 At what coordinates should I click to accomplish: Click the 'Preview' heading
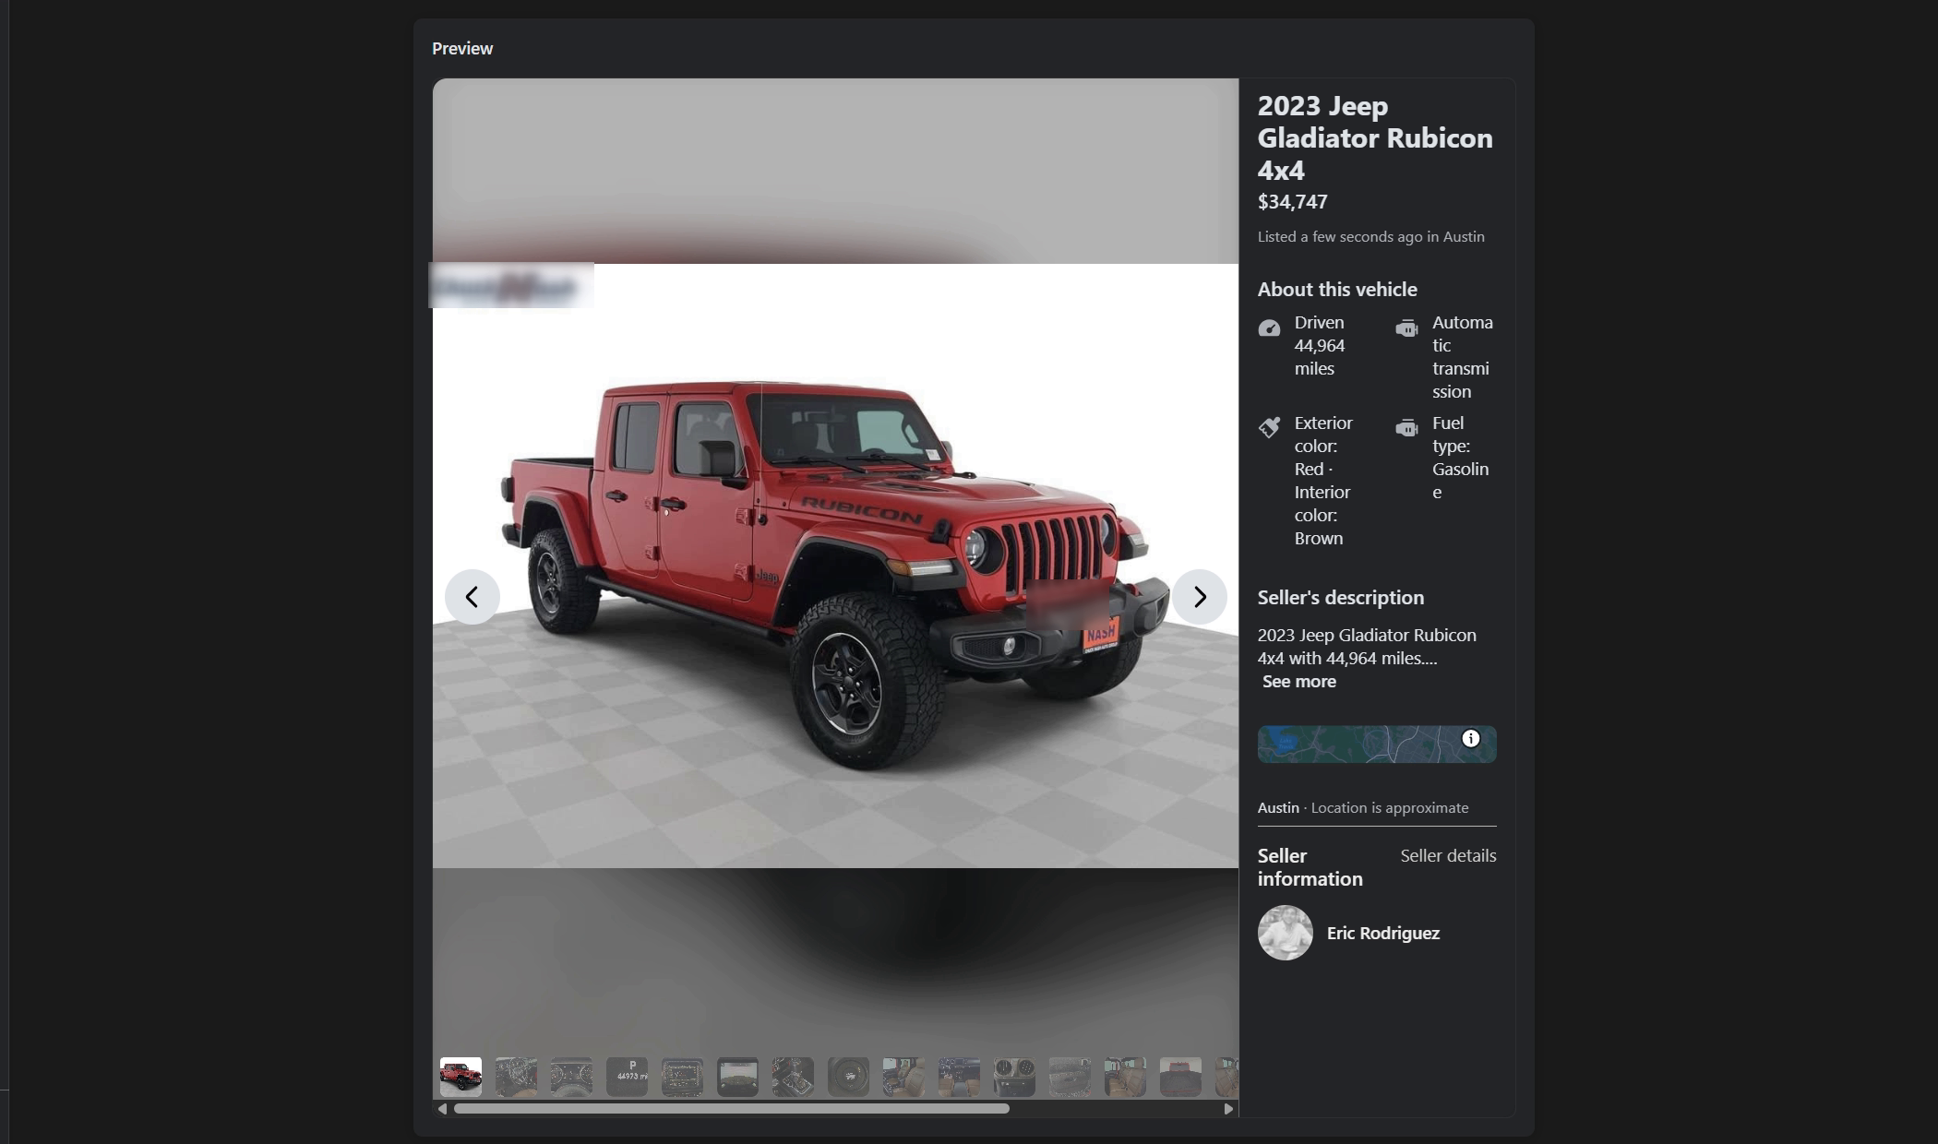[462, 49]
